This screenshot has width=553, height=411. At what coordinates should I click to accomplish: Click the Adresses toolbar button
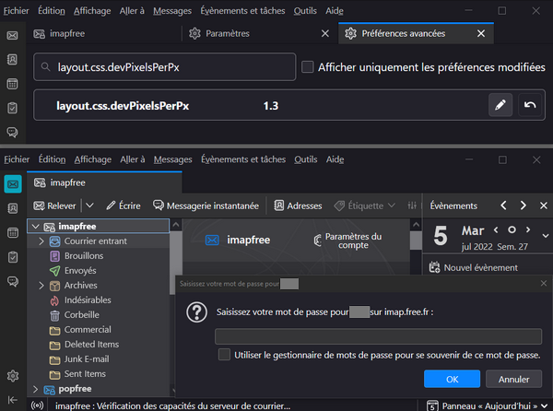(x=298, y=205)
